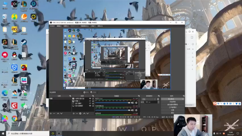Viewport: 242px width, 136px height.
Task: Click the Windows taskbar search box
Action: click(x=28, y=133)
